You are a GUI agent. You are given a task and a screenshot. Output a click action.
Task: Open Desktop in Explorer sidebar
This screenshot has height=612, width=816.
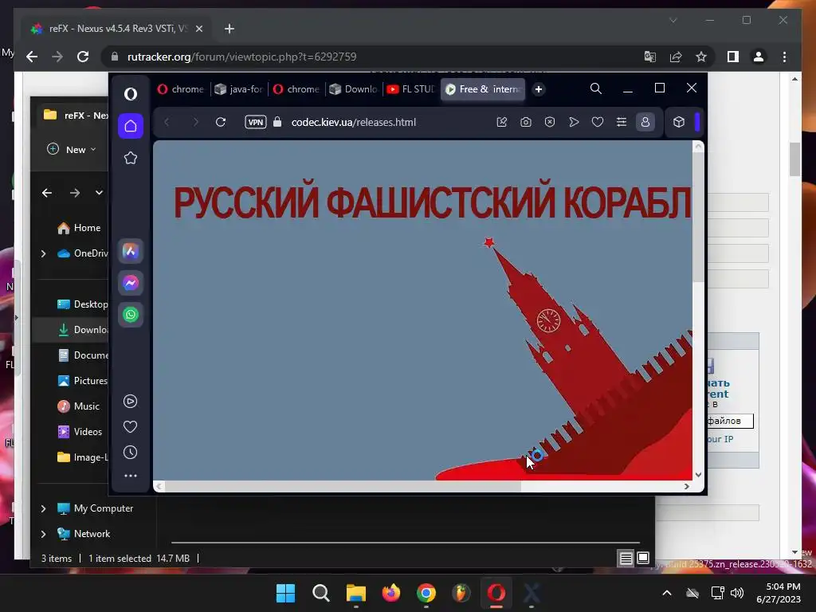pos(82,304)
